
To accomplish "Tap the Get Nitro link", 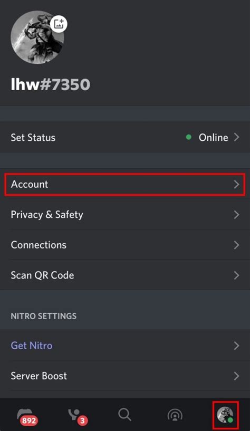I will tap(32, 346).
